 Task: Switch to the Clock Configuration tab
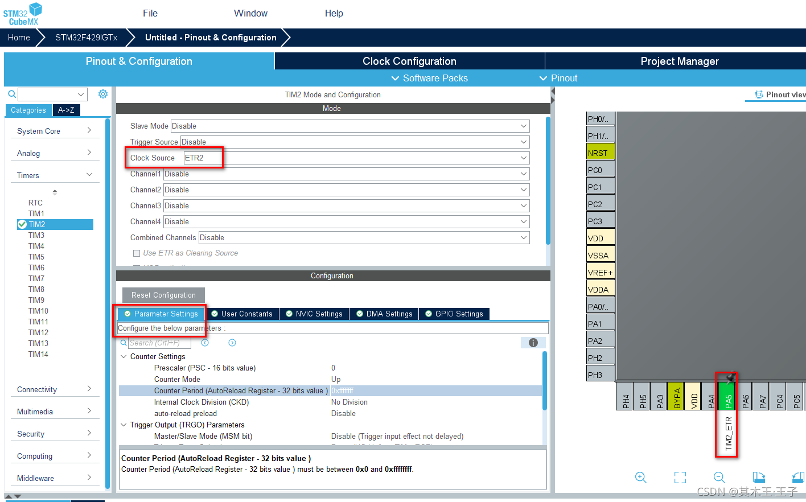click(x=410, y=61)
